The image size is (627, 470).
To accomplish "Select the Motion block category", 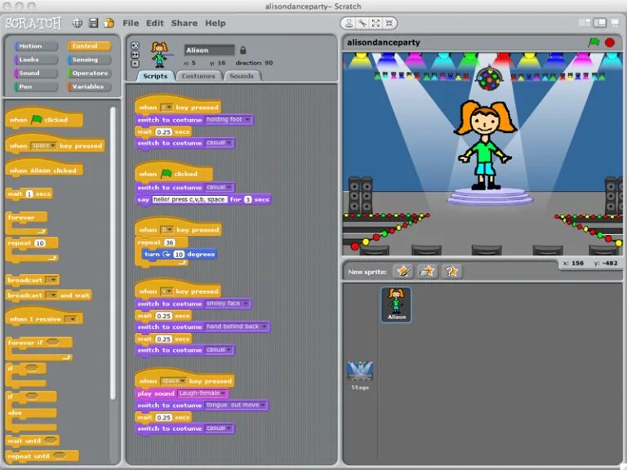I will point(35,46).
